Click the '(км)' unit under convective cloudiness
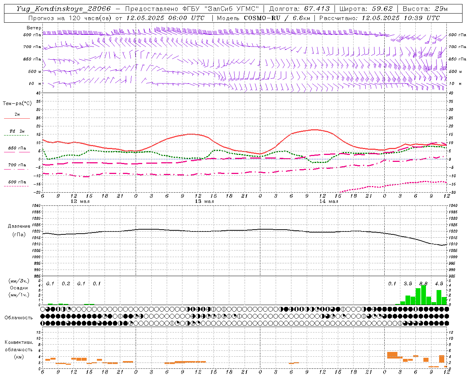The width and height of the screenshot is (468, 375). coord(19,357)
